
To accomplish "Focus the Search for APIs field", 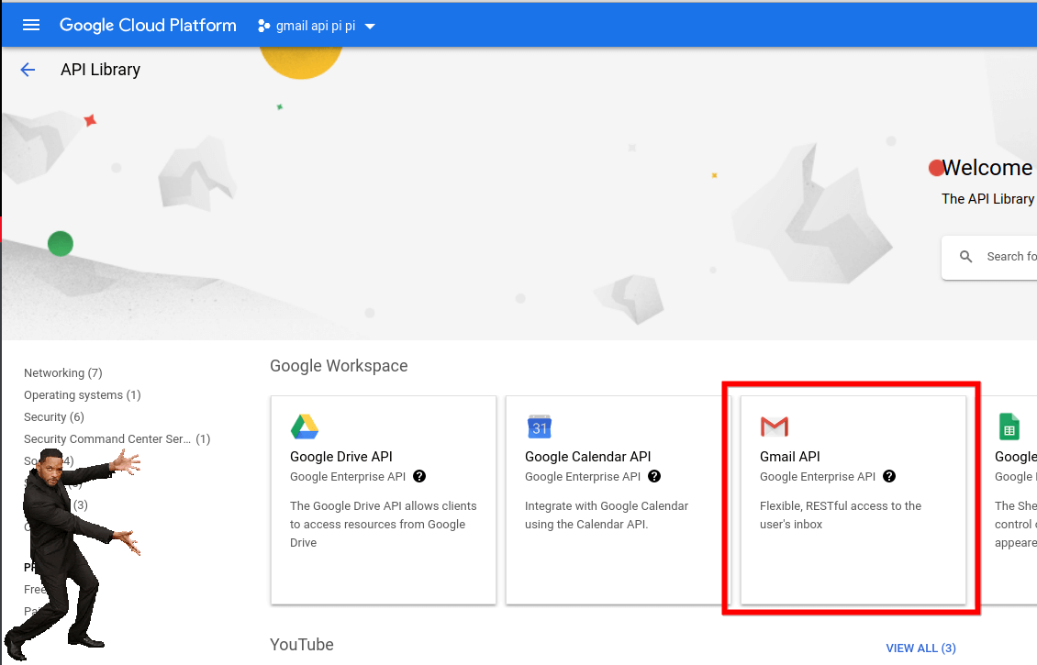I will [989, 257].
